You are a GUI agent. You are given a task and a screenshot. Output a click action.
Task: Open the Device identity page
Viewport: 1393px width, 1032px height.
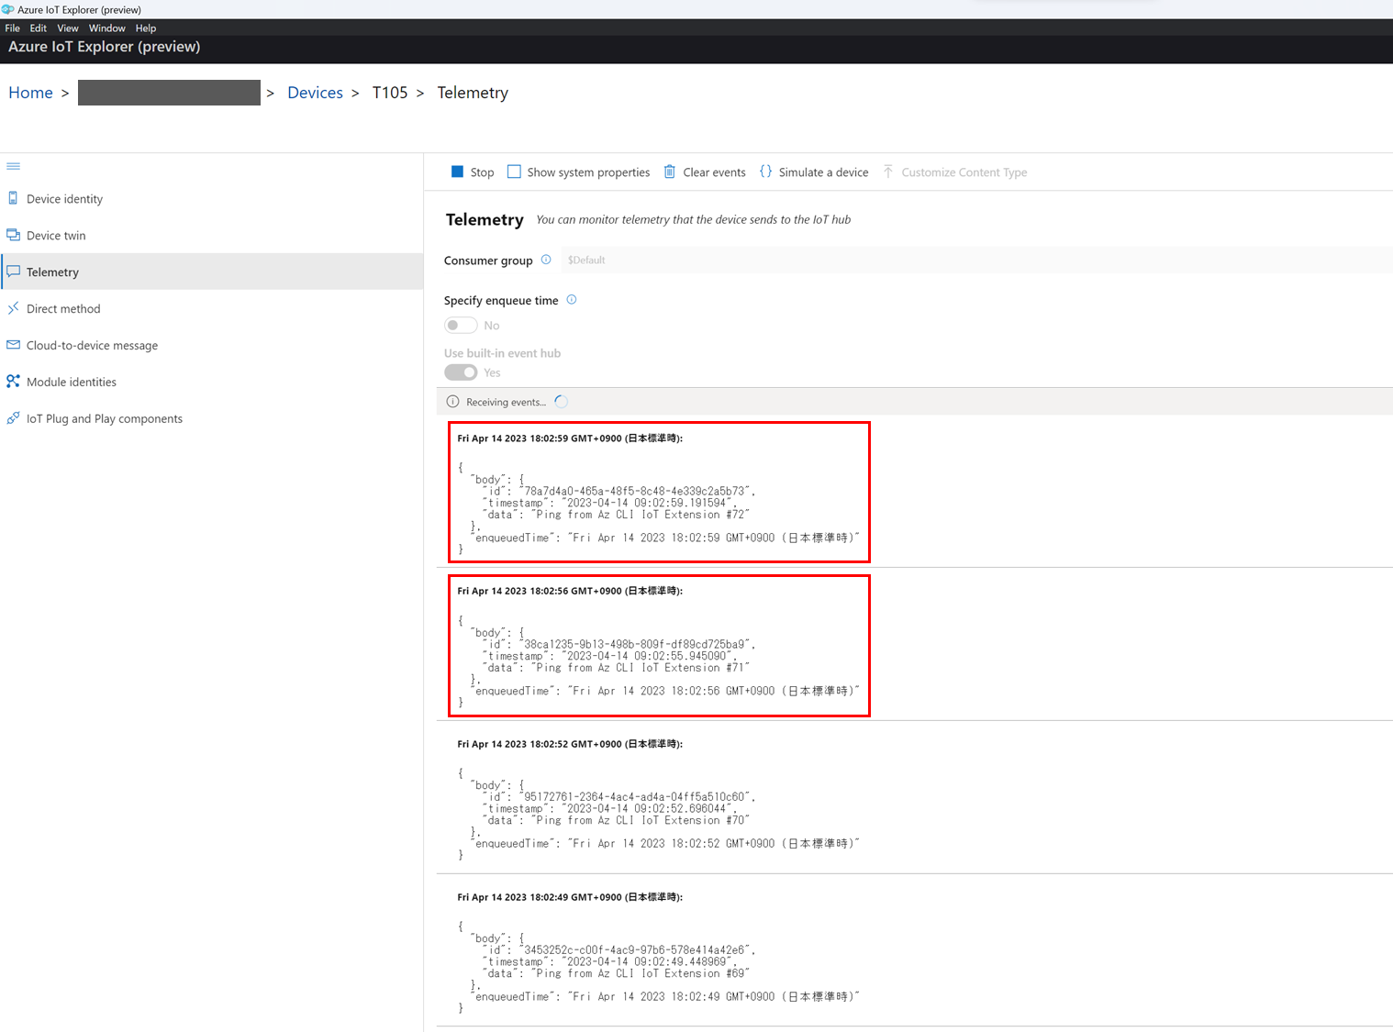coord(212,198)
